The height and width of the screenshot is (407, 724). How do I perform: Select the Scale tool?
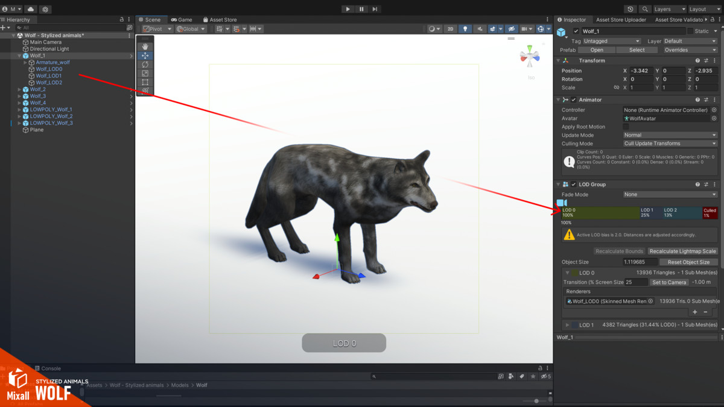tap(145, 74)
